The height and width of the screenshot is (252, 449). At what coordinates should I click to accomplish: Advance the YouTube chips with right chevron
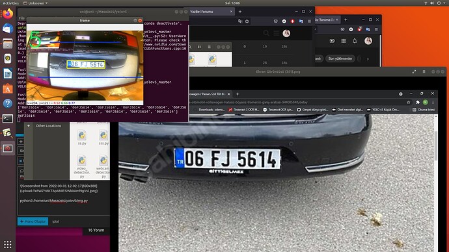368,59
